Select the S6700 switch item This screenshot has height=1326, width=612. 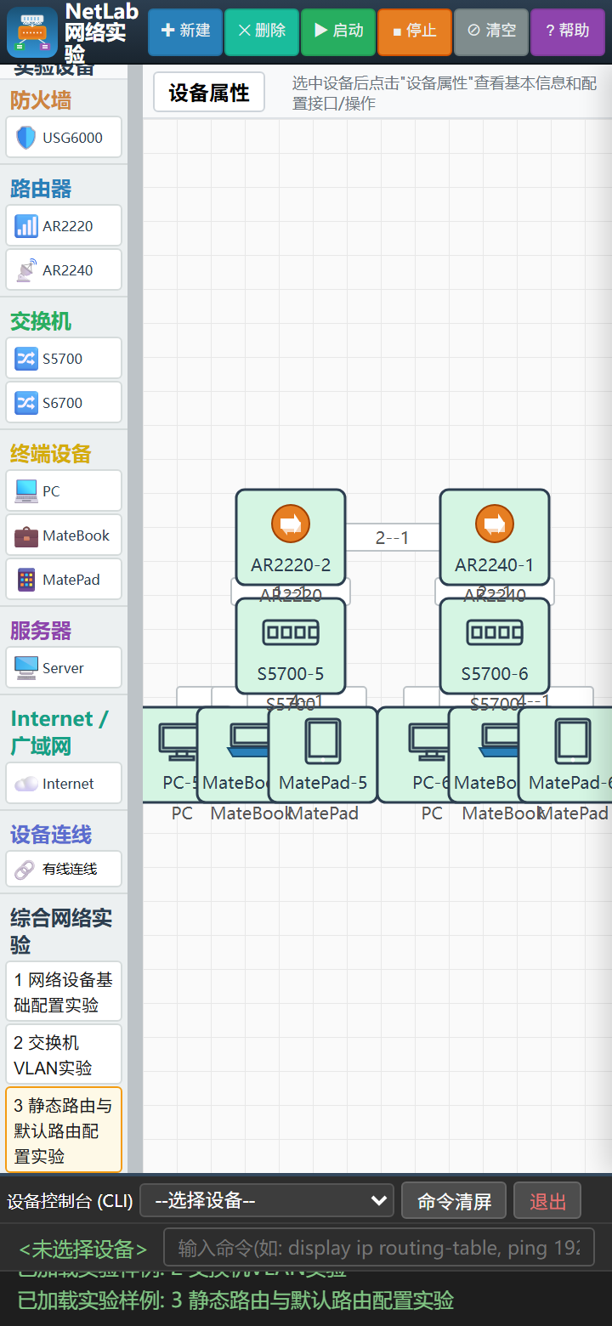pos(64,403)
